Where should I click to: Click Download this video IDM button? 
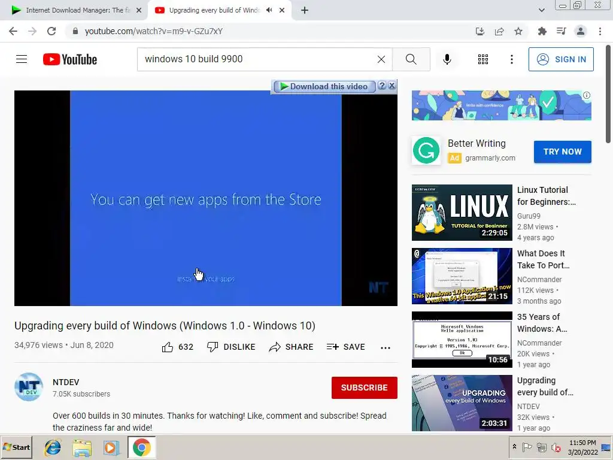[x=324, y=86]
